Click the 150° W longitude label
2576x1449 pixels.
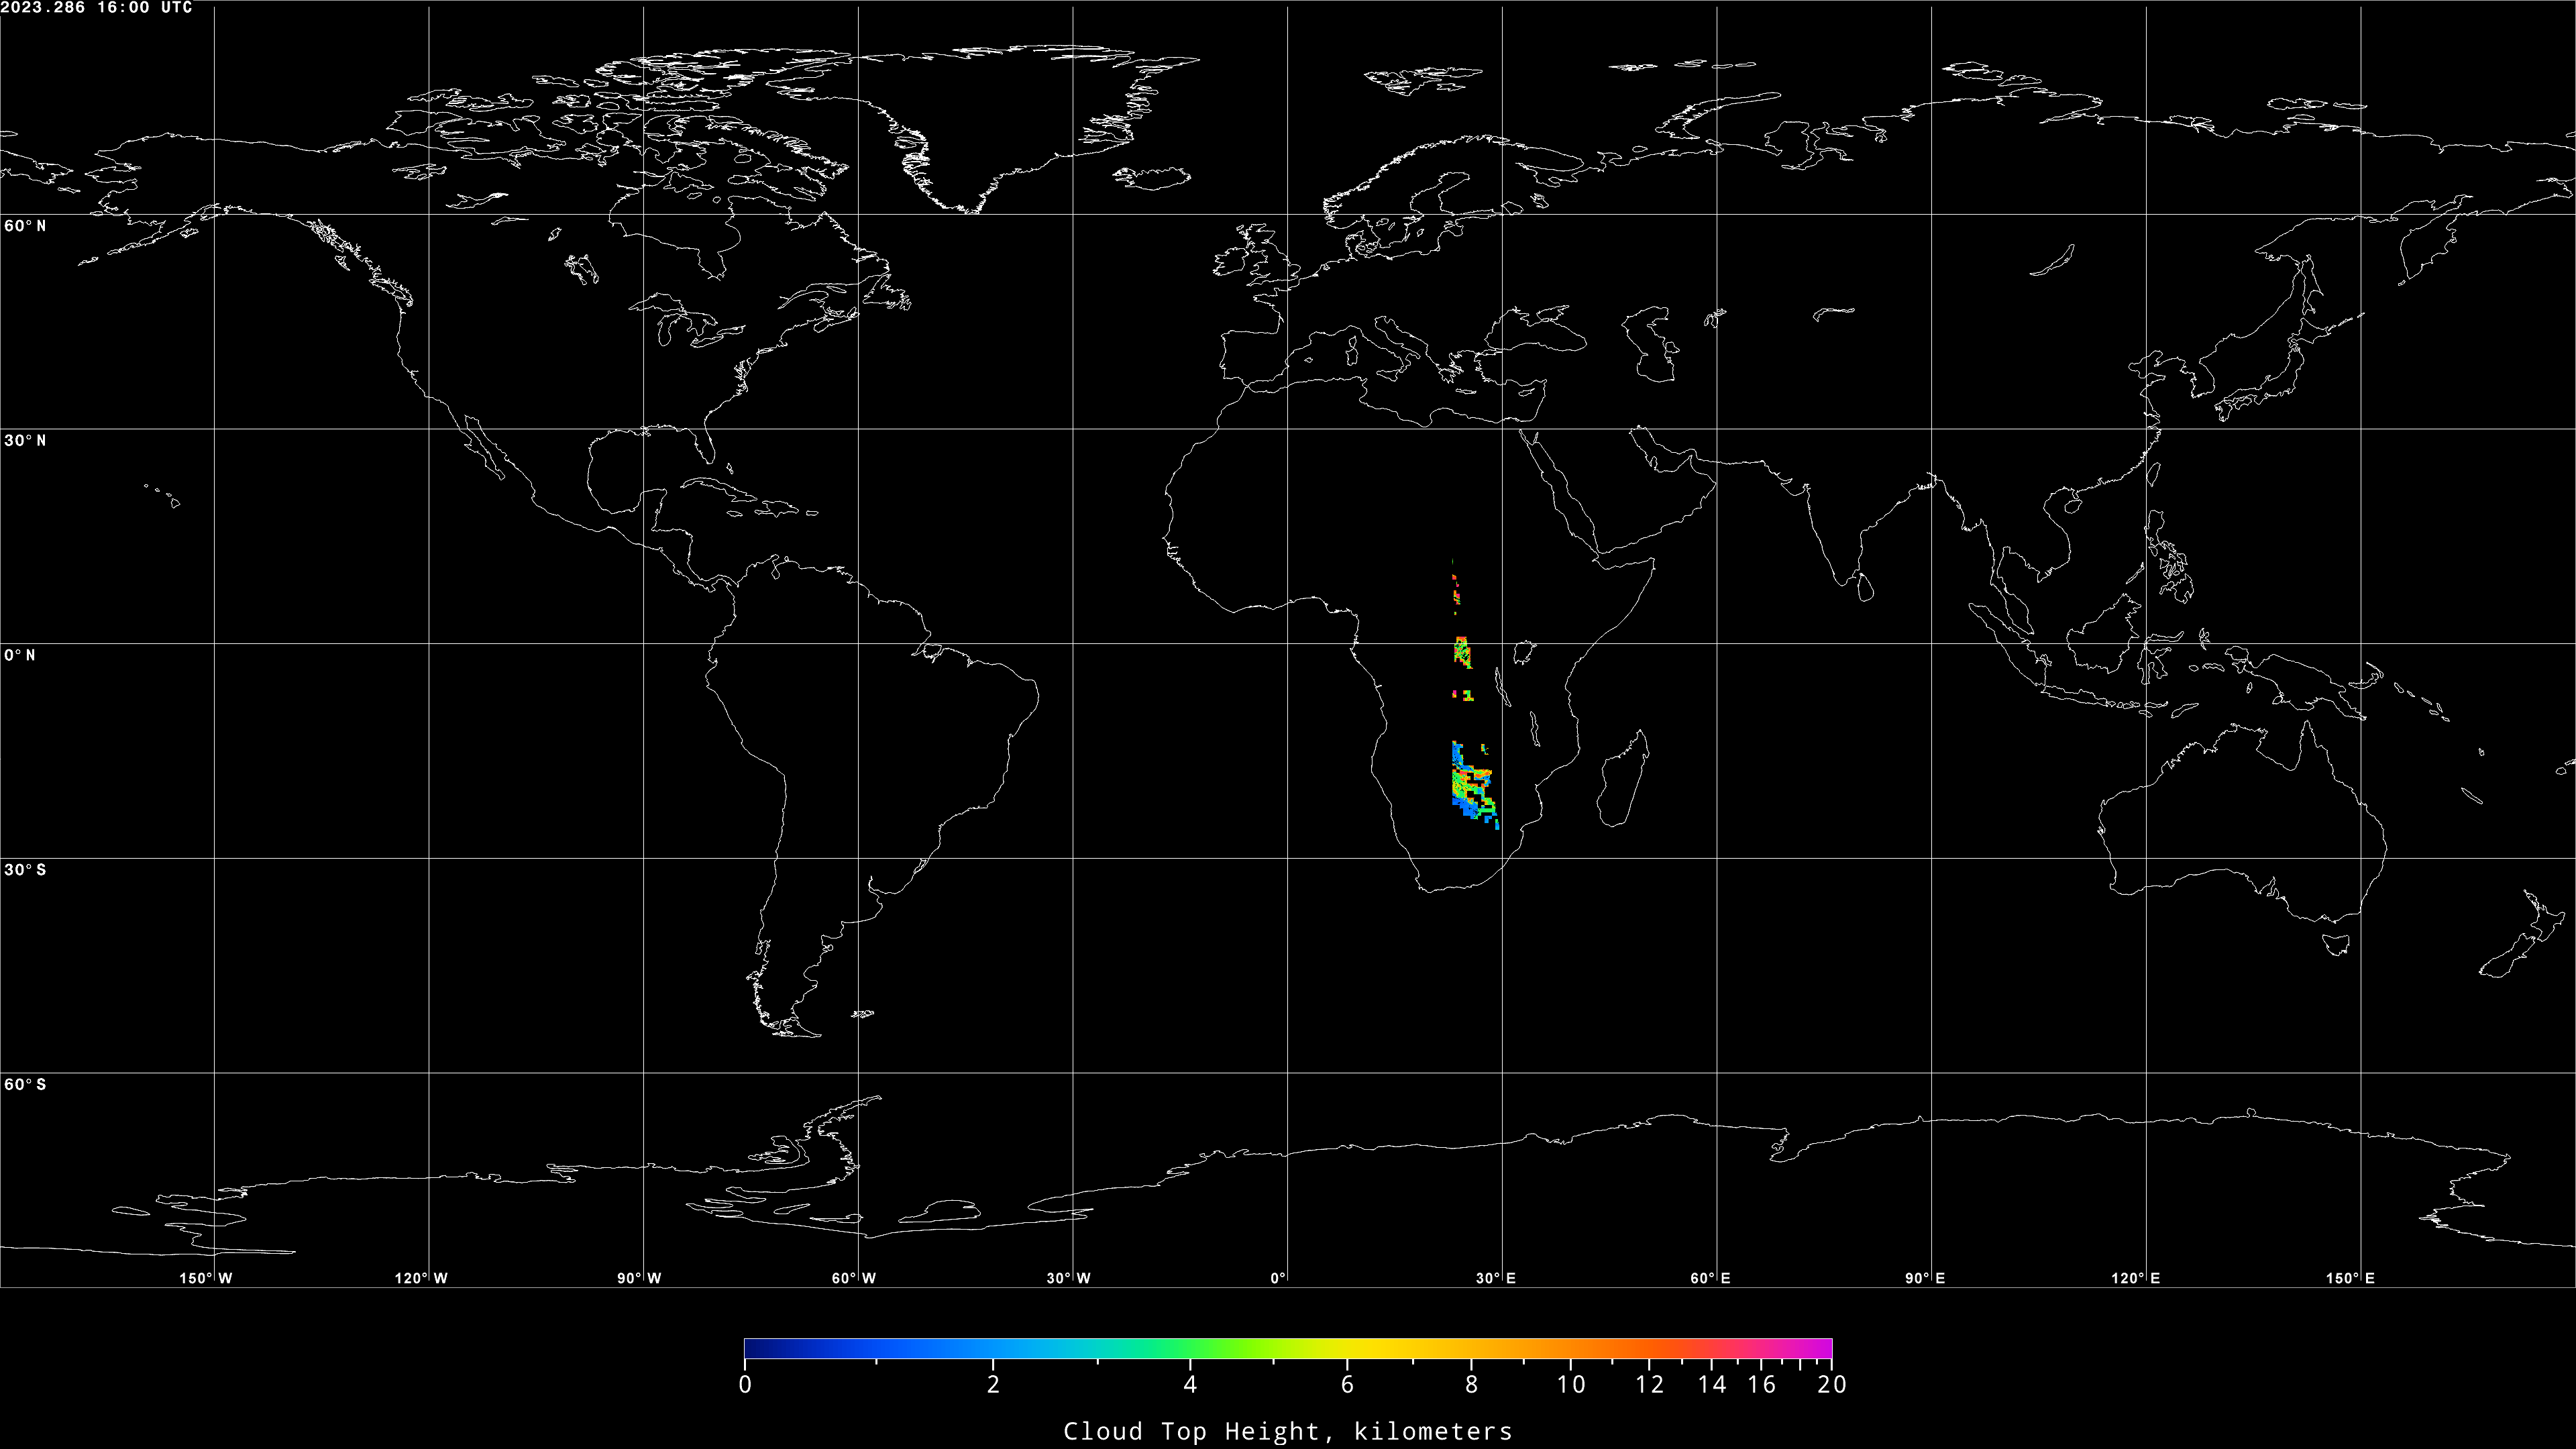tap(206, 1278)
